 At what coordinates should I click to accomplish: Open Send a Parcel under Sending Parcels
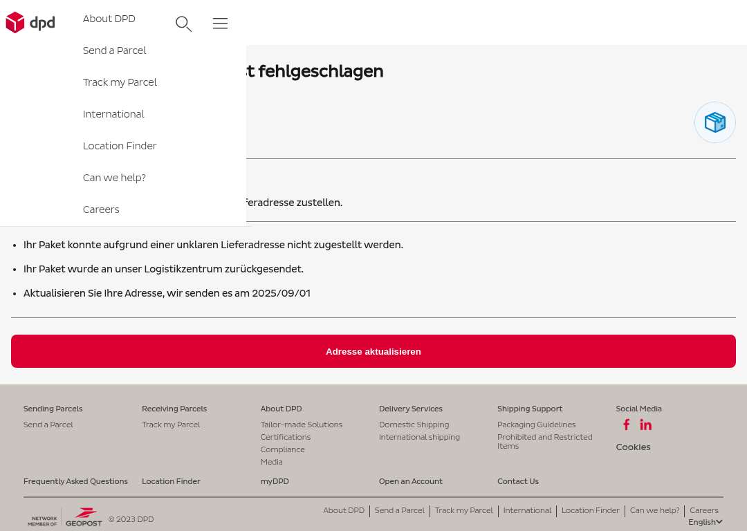pos(48,425)
